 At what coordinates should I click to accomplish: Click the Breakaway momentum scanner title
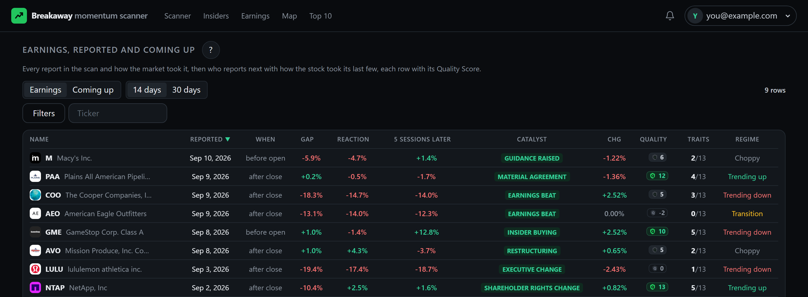tap(89, 16)
